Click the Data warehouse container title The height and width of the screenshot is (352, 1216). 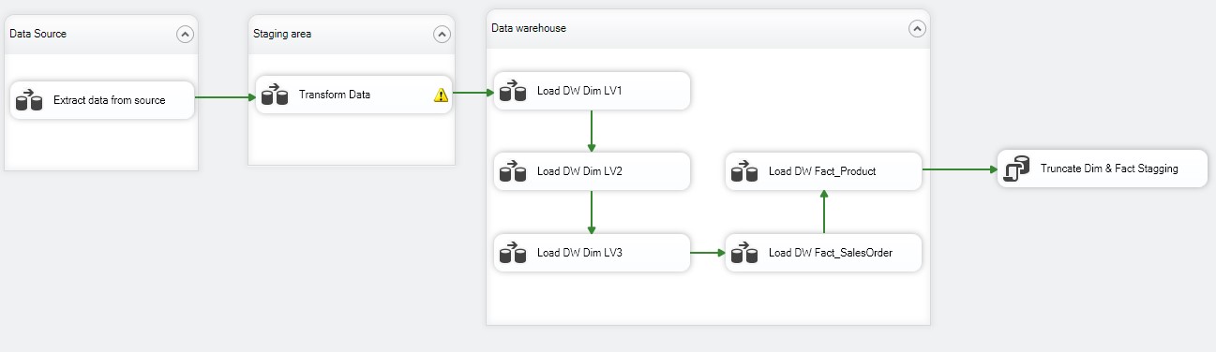(x=529, y=28)
